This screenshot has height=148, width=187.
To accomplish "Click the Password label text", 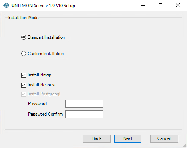I will (38, 104).
